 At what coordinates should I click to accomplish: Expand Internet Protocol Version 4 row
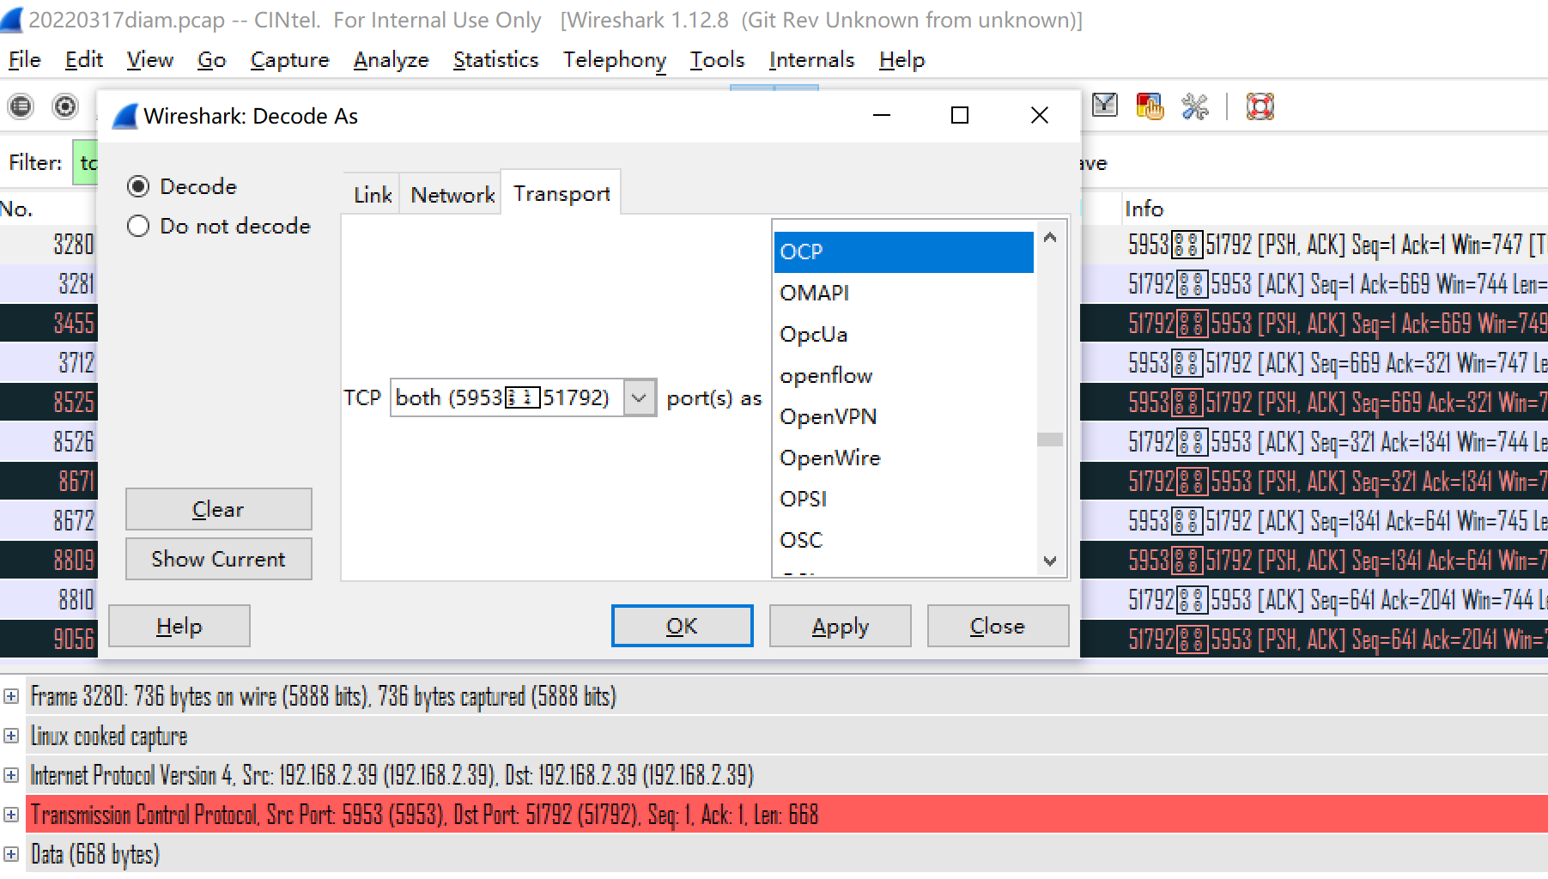tap(11, 775)
